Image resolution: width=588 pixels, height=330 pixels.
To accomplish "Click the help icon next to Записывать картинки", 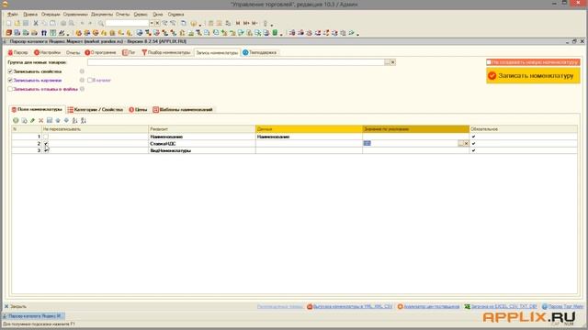I will [x=82, y=81].
